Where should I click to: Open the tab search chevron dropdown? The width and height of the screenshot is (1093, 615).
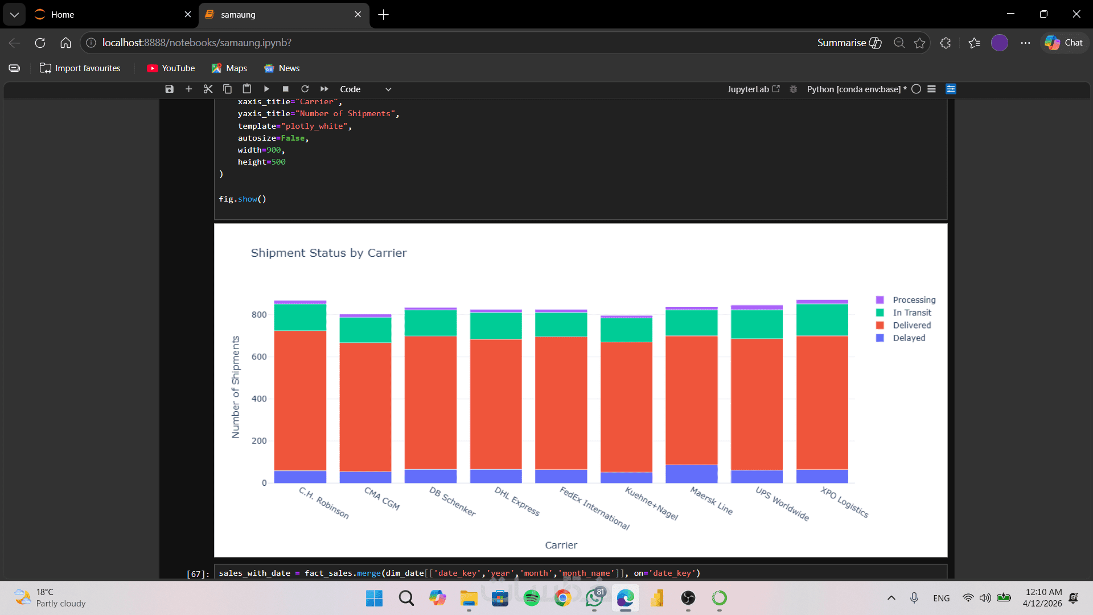[x=14, y=14]
